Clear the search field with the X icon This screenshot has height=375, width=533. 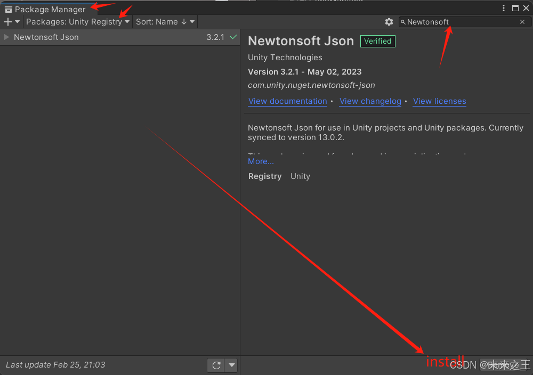522,22
